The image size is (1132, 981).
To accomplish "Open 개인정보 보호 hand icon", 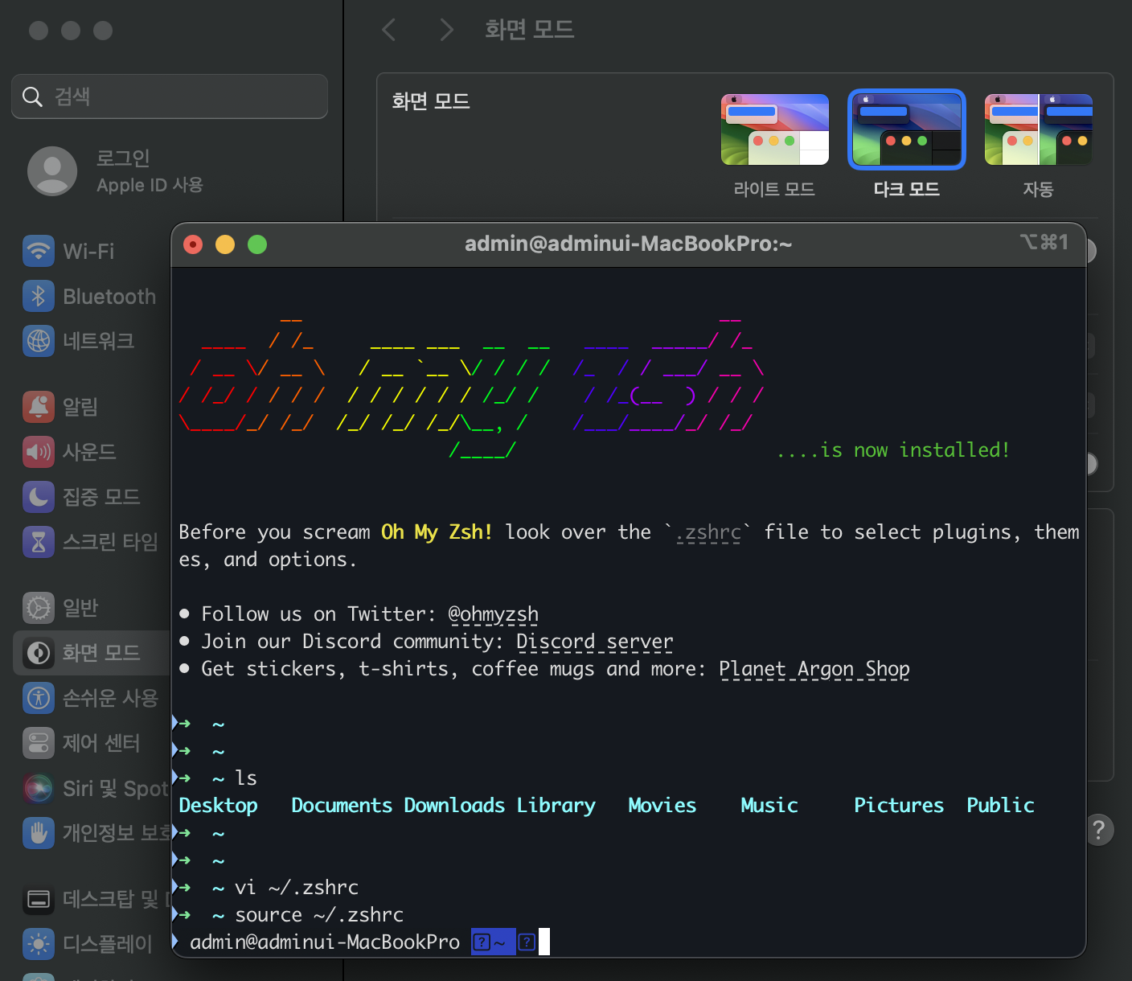I will pos(39,833).
